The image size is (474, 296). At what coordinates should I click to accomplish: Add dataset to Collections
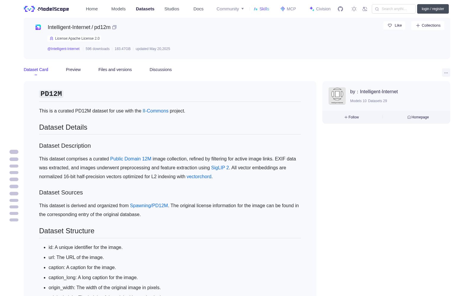pos(428,25)
